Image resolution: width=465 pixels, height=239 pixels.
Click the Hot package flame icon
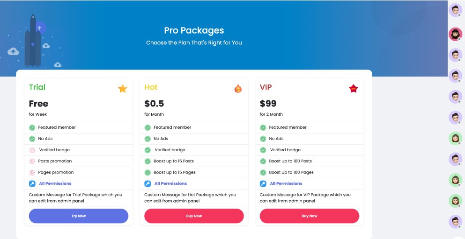point(238,88)
